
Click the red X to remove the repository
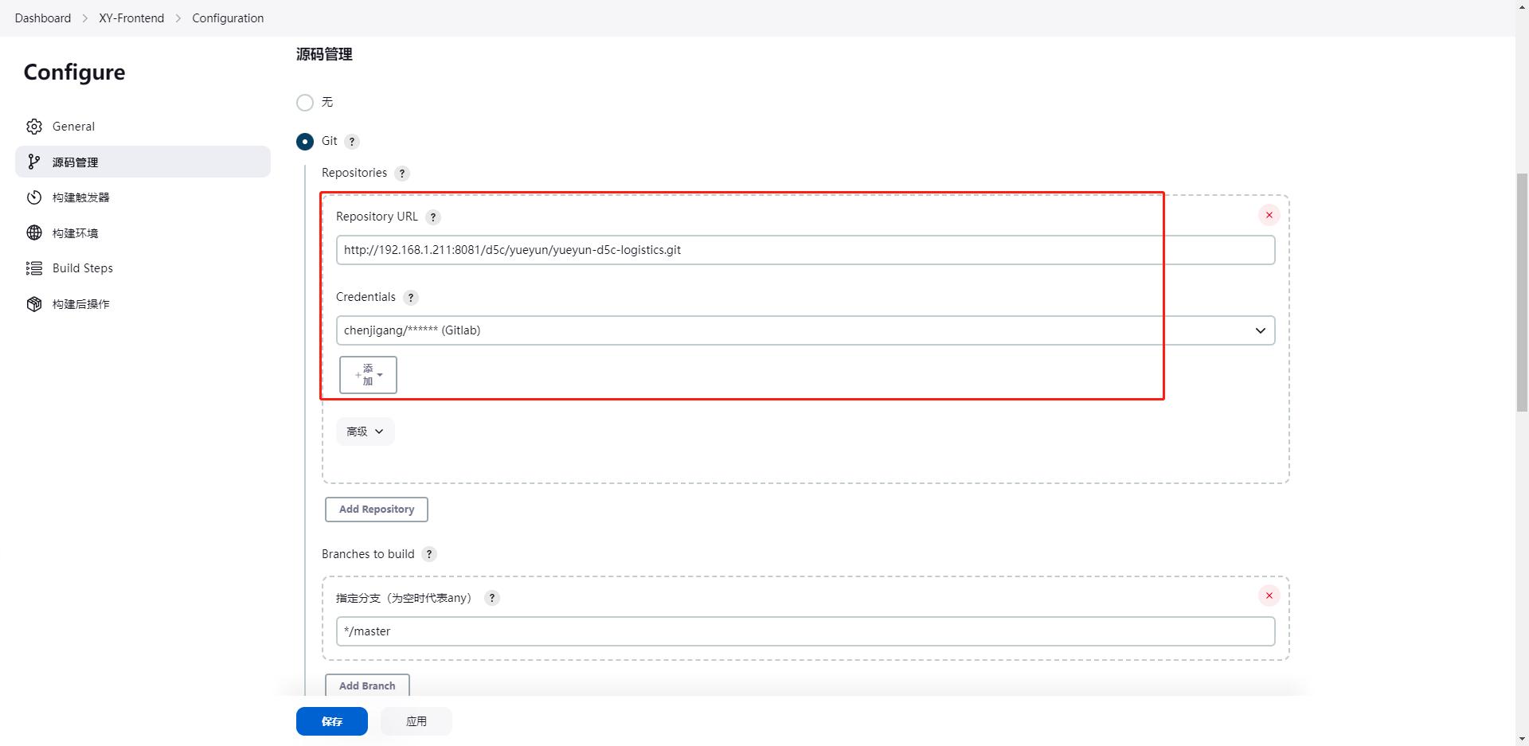click(1269, 215)
